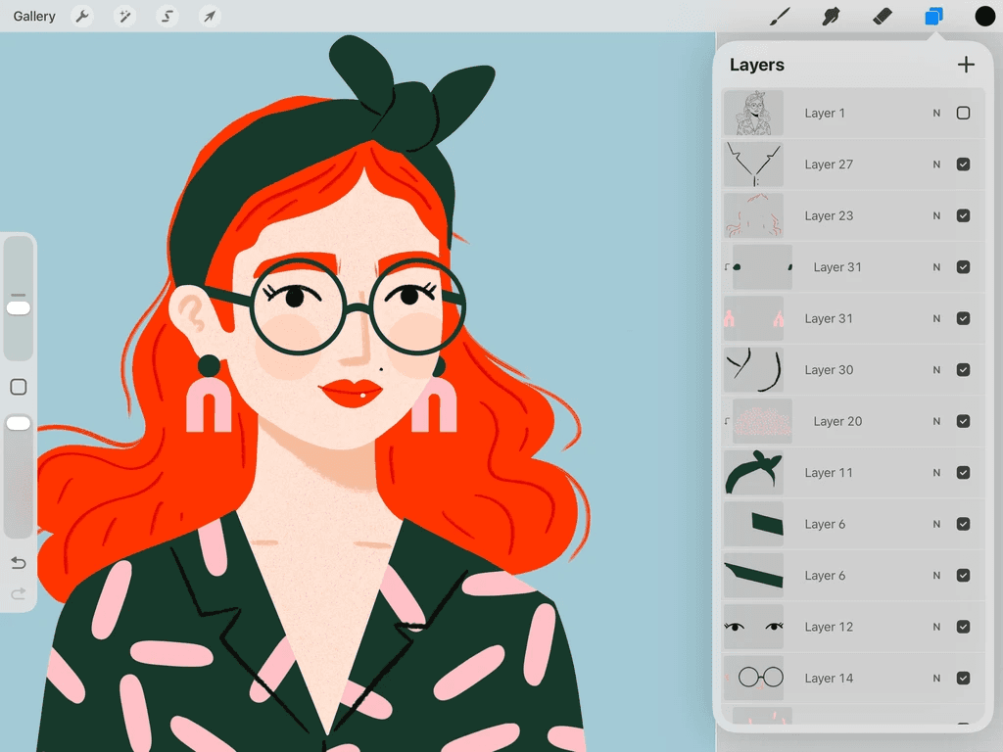Open blend mode N for Layer 20
Viewport: 1003px width, 752px height.
(936, 421)
